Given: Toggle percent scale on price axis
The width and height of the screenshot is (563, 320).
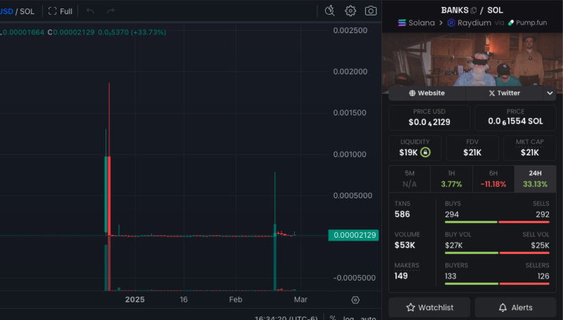Looking at the screenshot, I should coord(333,318).
